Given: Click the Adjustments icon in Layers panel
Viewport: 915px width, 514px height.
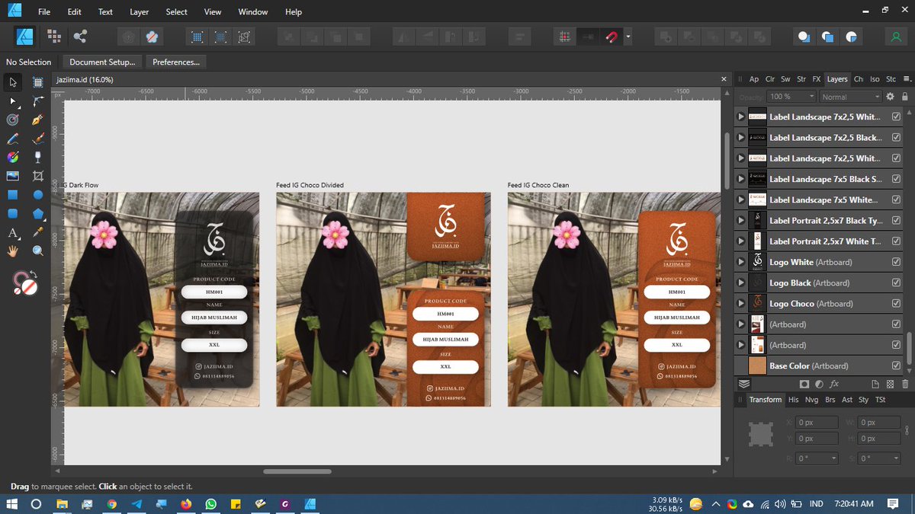Looking at the screenshot, I should [819, 385].
